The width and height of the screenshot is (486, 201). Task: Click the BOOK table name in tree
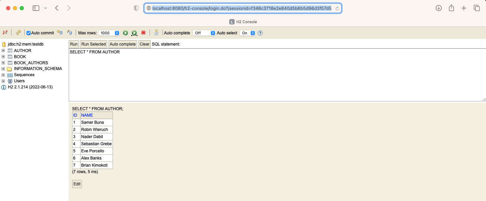pos(20,57)
